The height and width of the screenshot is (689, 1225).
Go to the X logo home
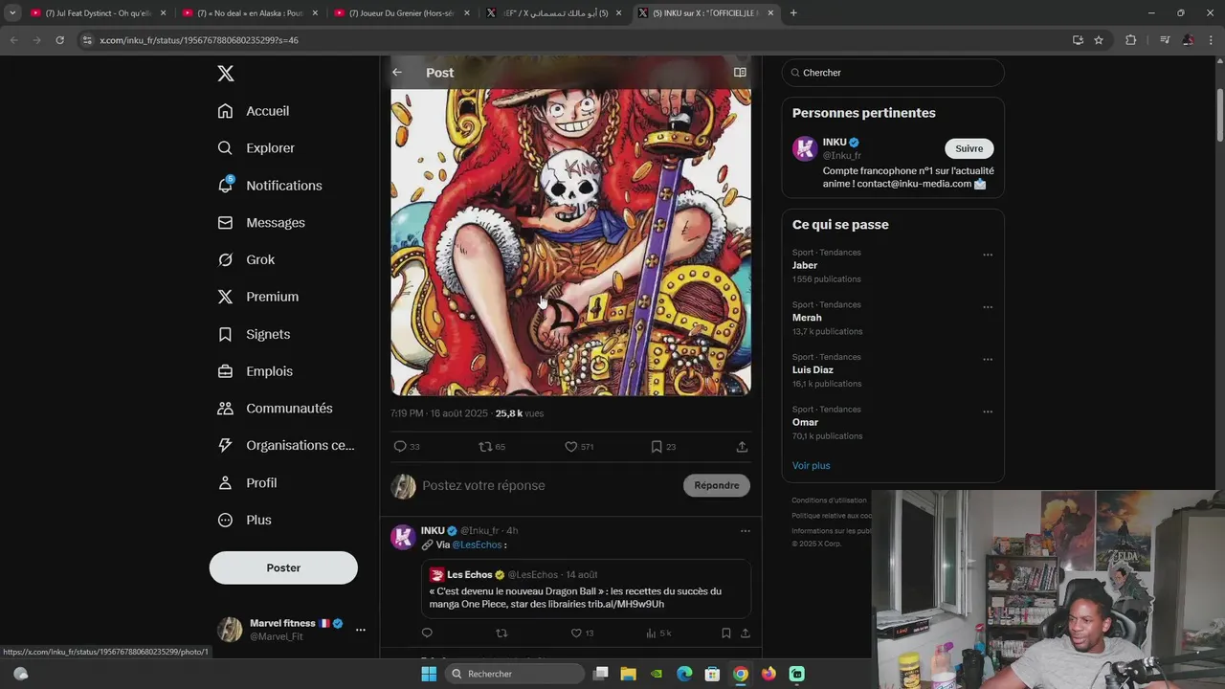(x=225, y=74)
